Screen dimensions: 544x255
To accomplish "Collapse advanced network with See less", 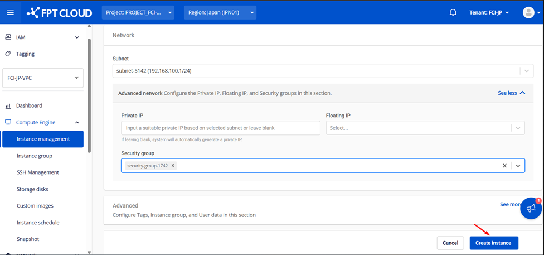I will tap(511, 93).
